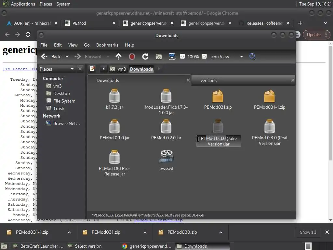333x250 pixels.
Task: Open PEMod030.zip download item options chevron
Action: (x=221, y=232)
